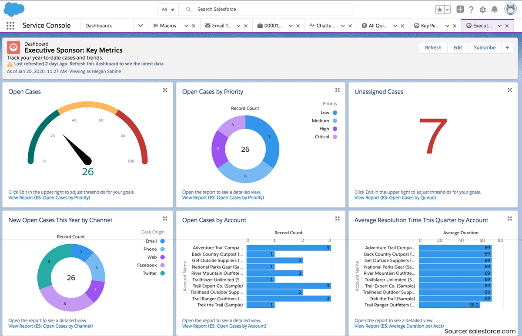Close the All Qui... tab
Screen dimensions: 522x336
pyautogui.click(x=402, y=26)
